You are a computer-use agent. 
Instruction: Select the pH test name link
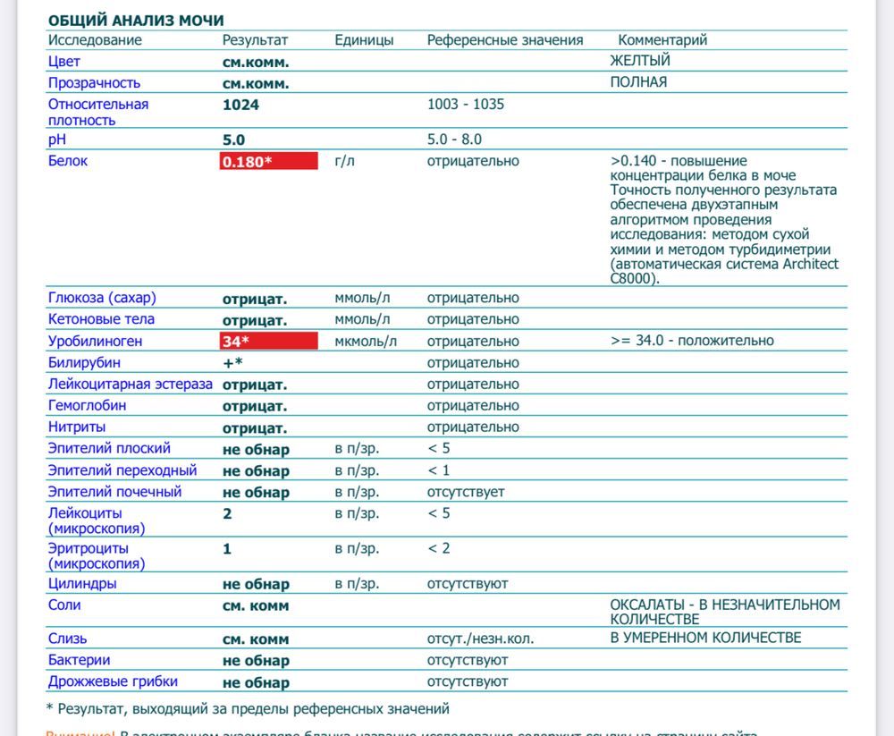[57, 140]
